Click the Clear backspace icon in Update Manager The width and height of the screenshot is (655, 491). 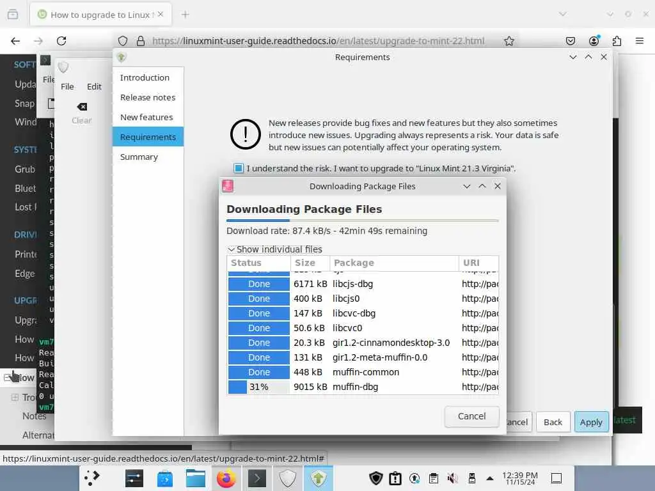82,107
